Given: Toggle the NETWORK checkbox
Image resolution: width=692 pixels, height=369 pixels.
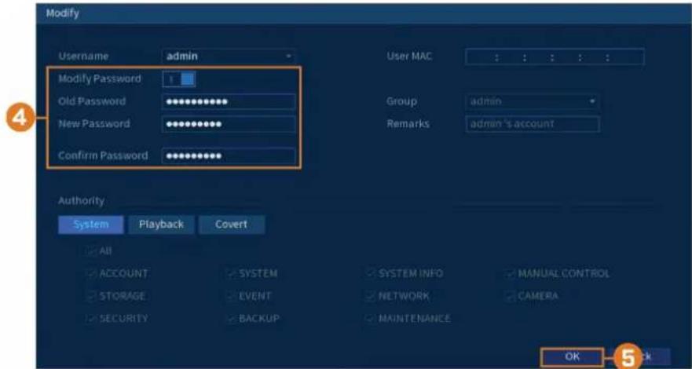Looking at the screenshot, I should 371,295.
